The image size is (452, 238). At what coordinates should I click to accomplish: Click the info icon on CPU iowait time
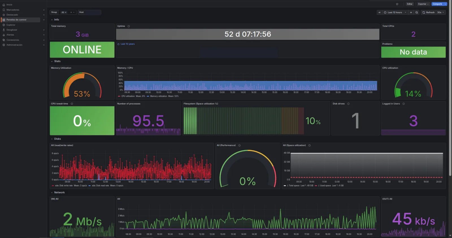[72, 104]
